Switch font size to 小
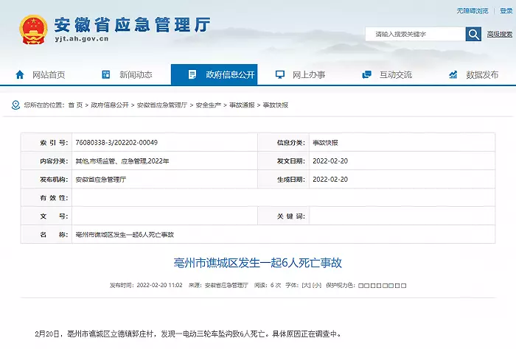This screenshot has width=516, height=349. [x=316, y=284]
